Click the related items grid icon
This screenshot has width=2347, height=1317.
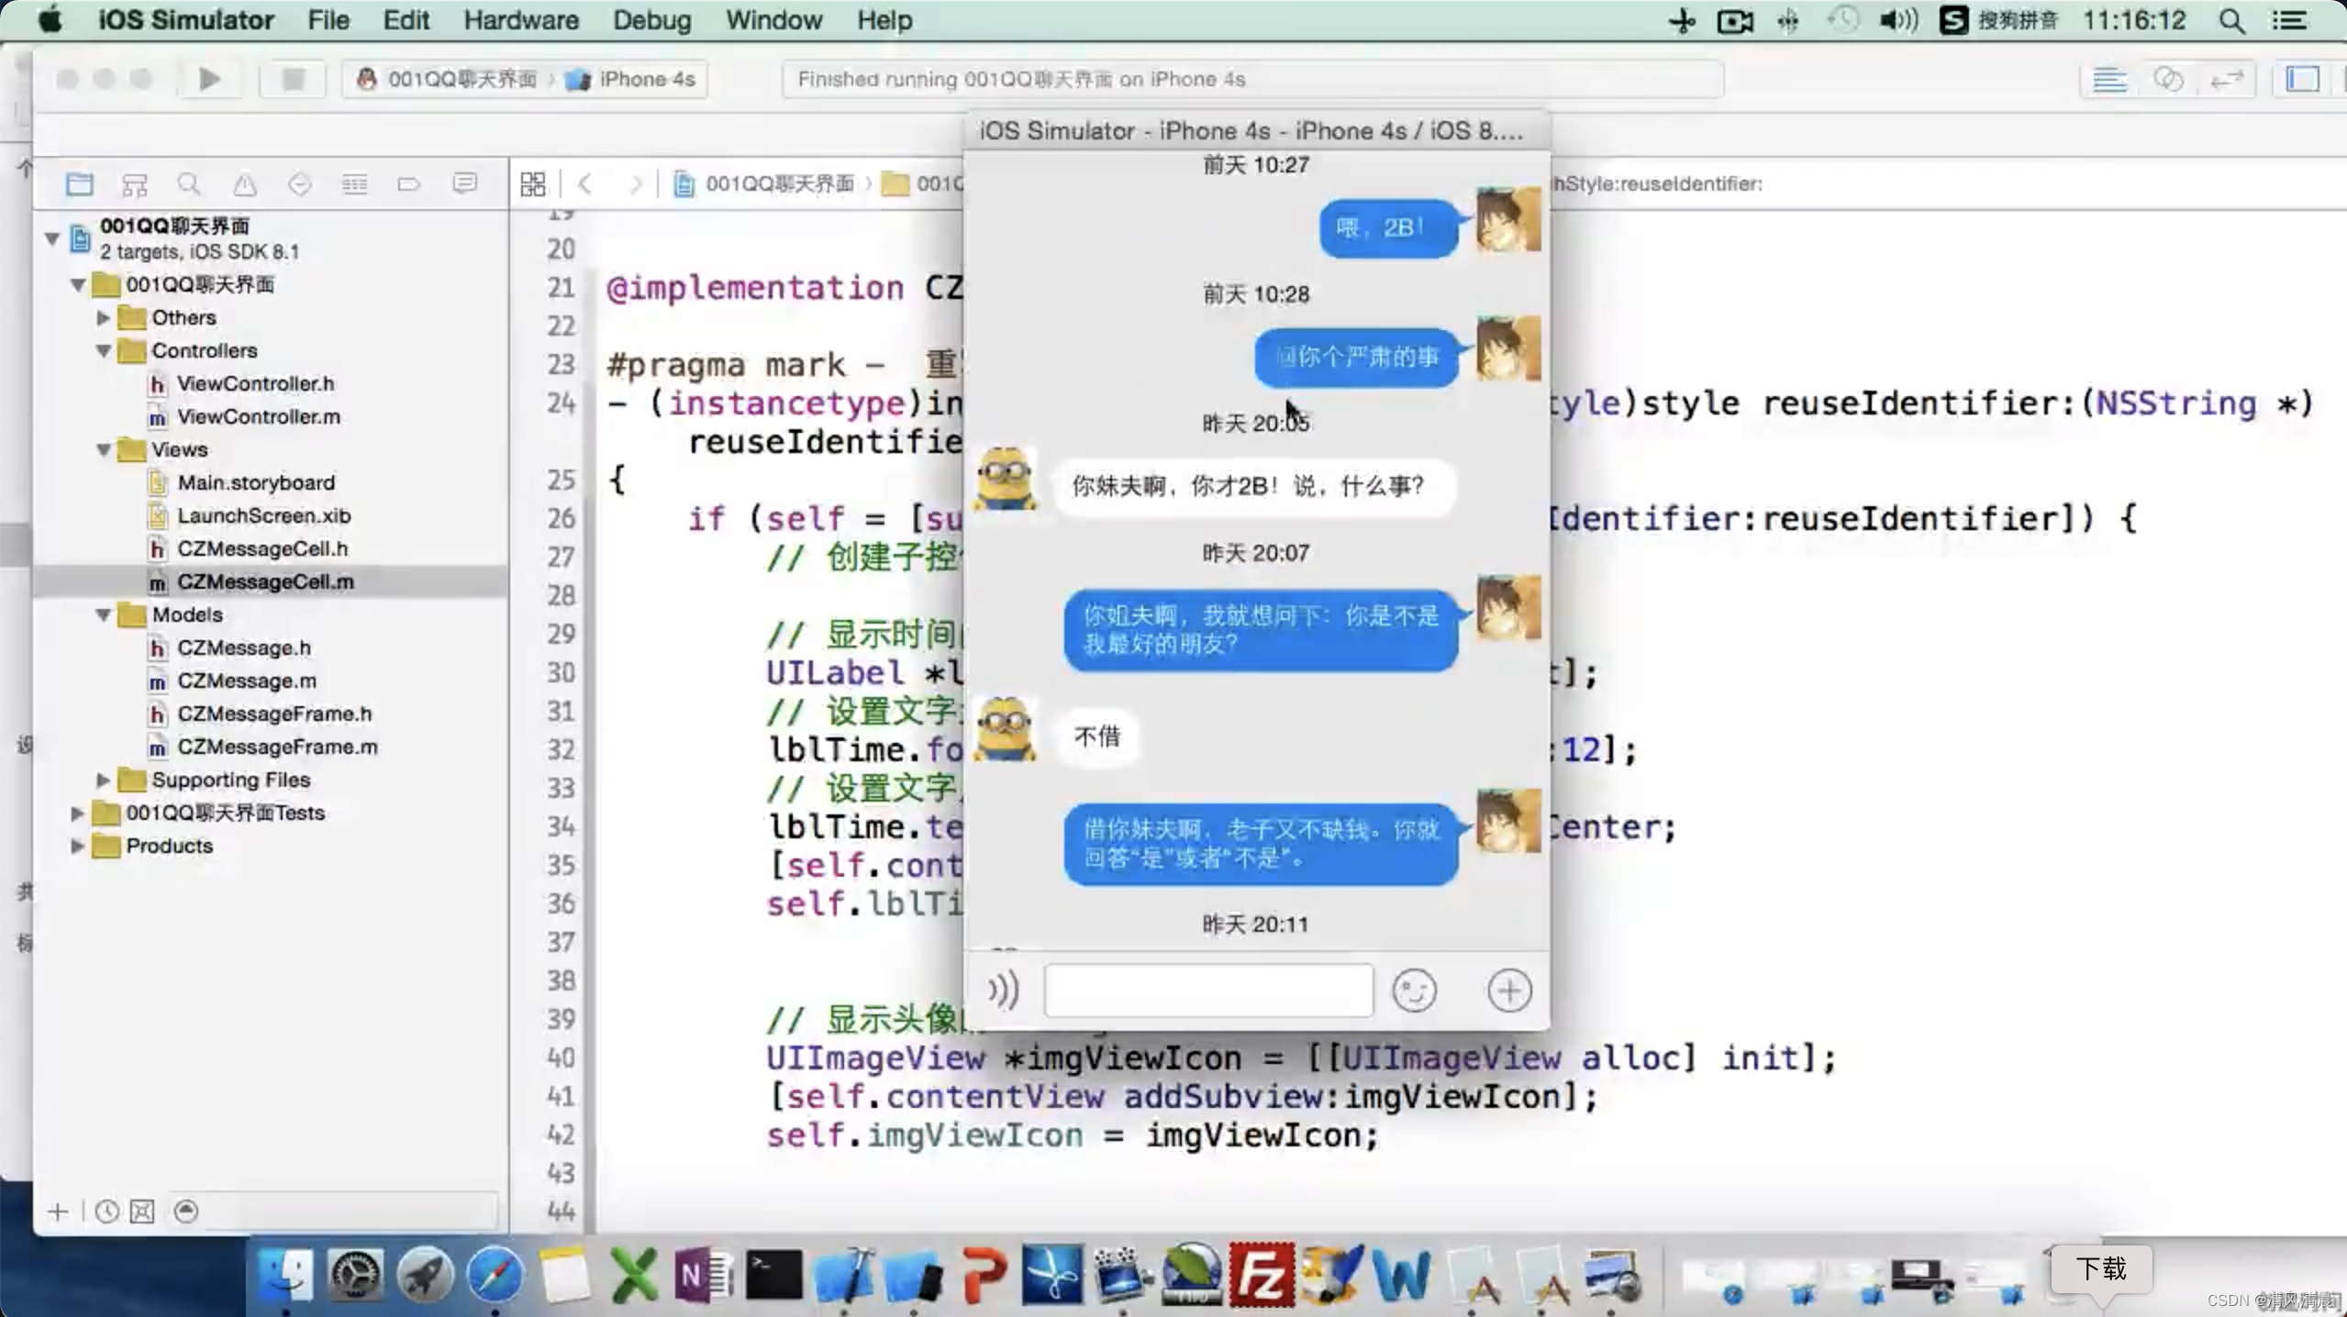click(533, 183)
